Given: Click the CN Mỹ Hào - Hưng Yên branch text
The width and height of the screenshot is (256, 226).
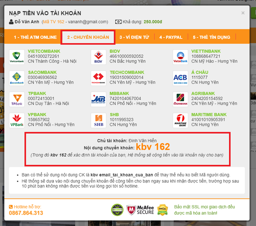Looking at the screenshot, I should click(214, 61).
